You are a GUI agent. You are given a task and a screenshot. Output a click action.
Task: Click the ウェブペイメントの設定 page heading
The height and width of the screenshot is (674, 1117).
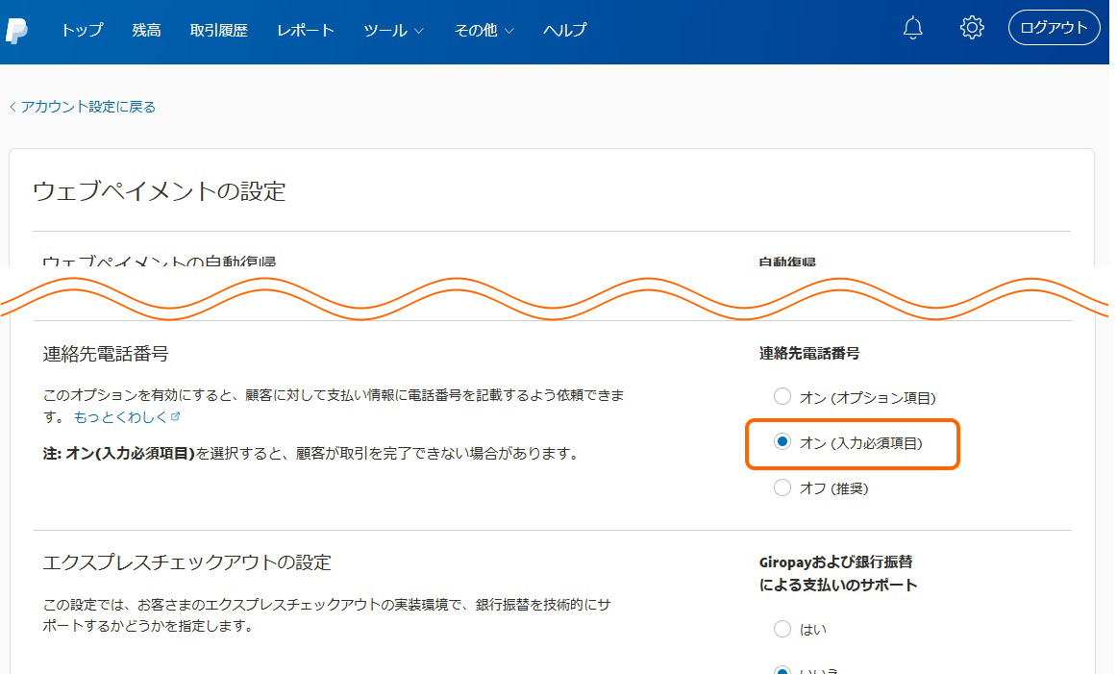tap(160, 190)
